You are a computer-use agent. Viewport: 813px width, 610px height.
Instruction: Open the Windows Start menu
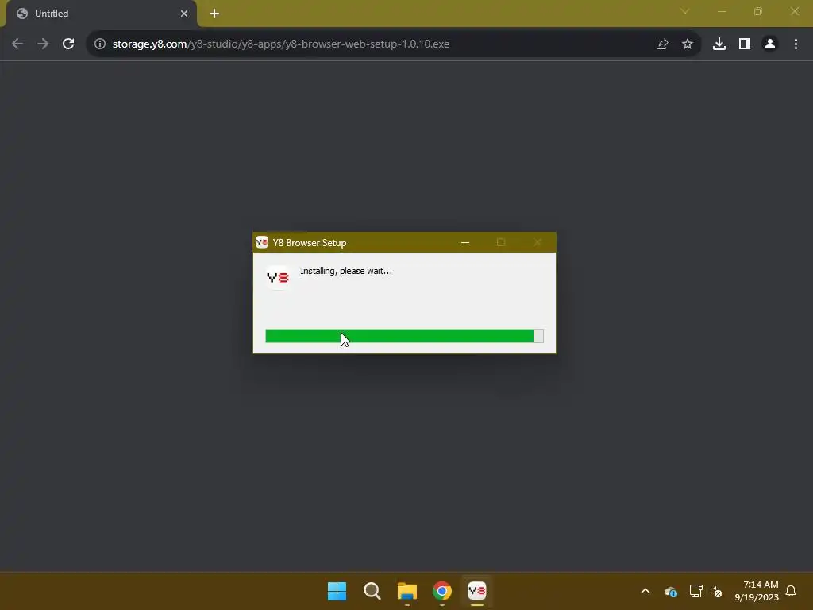[337, 591]
